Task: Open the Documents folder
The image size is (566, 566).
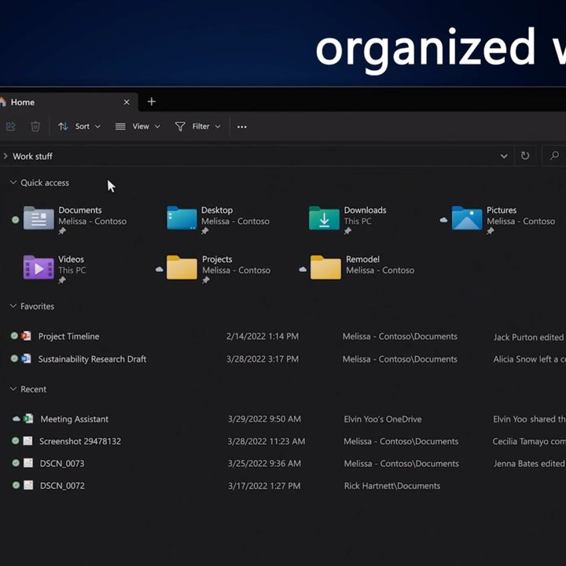Action: tap(39, 218)
